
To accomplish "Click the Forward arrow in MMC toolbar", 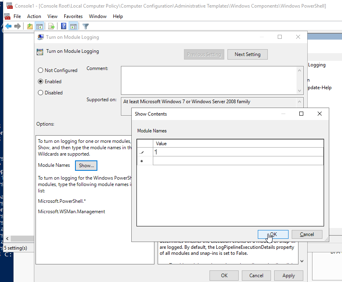I will [17, 26].
